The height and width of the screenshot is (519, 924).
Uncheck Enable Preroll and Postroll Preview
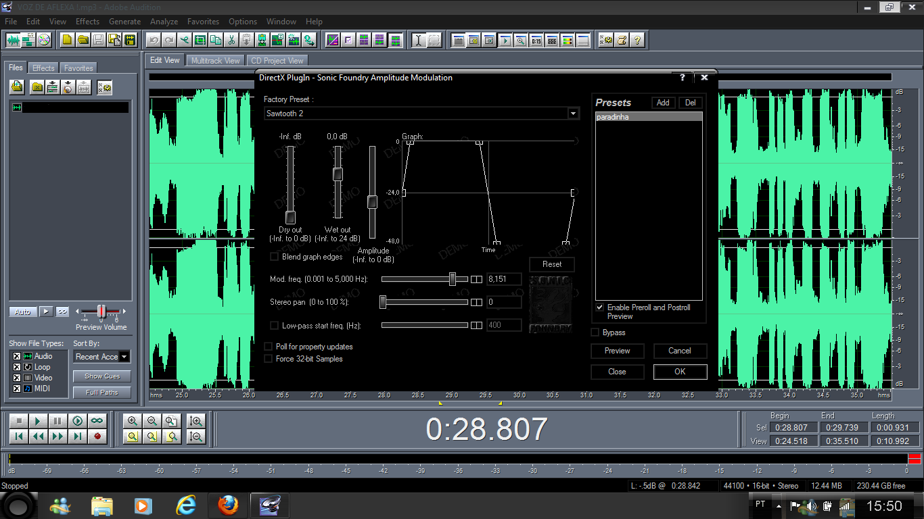(x=599, y=307)
